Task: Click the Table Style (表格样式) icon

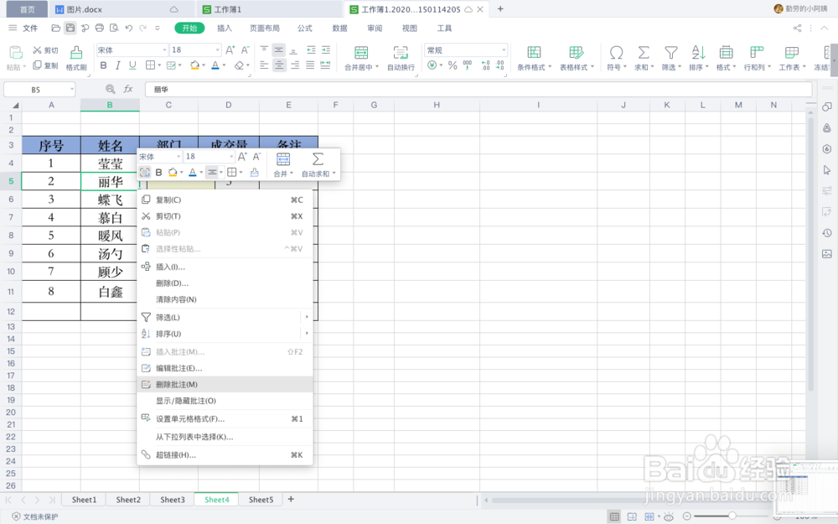Action: (577, 52)
